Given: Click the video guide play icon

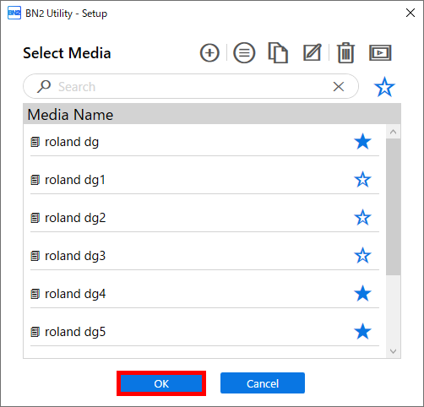Looking at the screenshot, I should coord(380,52).
